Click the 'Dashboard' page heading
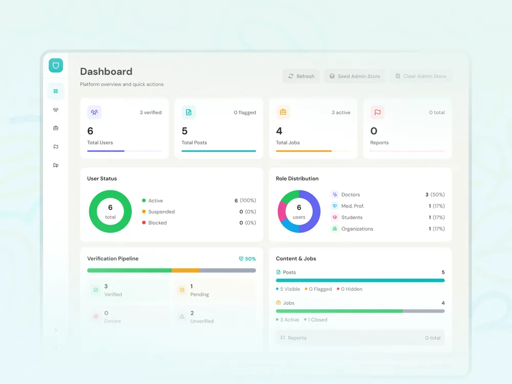This screenshot has width=512, height=384. tap(106, 72)
